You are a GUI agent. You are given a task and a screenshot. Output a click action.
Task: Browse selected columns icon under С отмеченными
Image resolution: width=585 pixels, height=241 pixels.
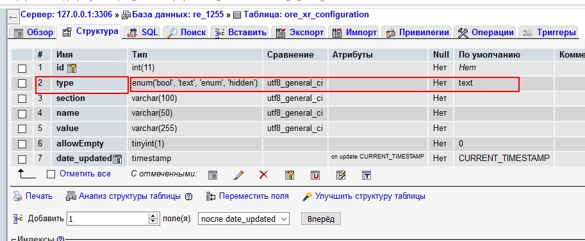click(213, 175)
